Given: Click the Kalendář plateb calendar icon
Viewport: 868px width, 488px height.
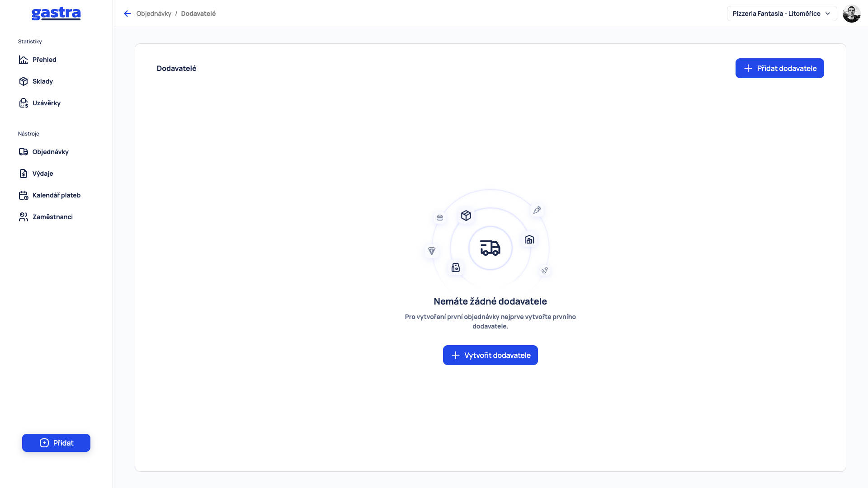Looking at the screenshot, I should point(24,195).
